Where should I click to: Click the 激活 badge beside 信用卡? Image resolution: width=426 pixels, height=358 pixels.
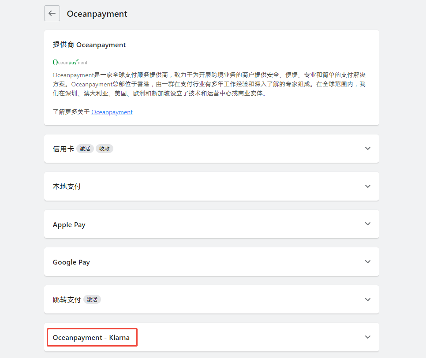[x=85, y=149]
